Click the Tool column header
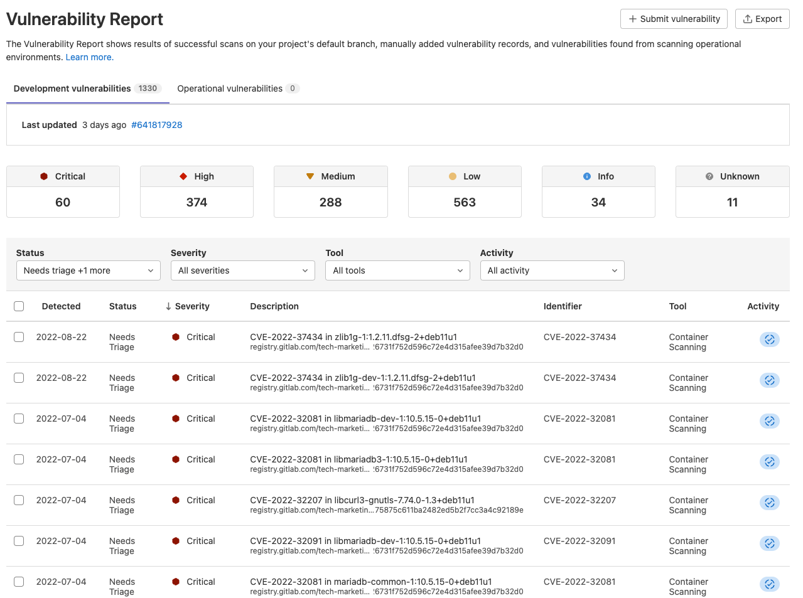This screenshot has width=803, height=598. [677, 306]
